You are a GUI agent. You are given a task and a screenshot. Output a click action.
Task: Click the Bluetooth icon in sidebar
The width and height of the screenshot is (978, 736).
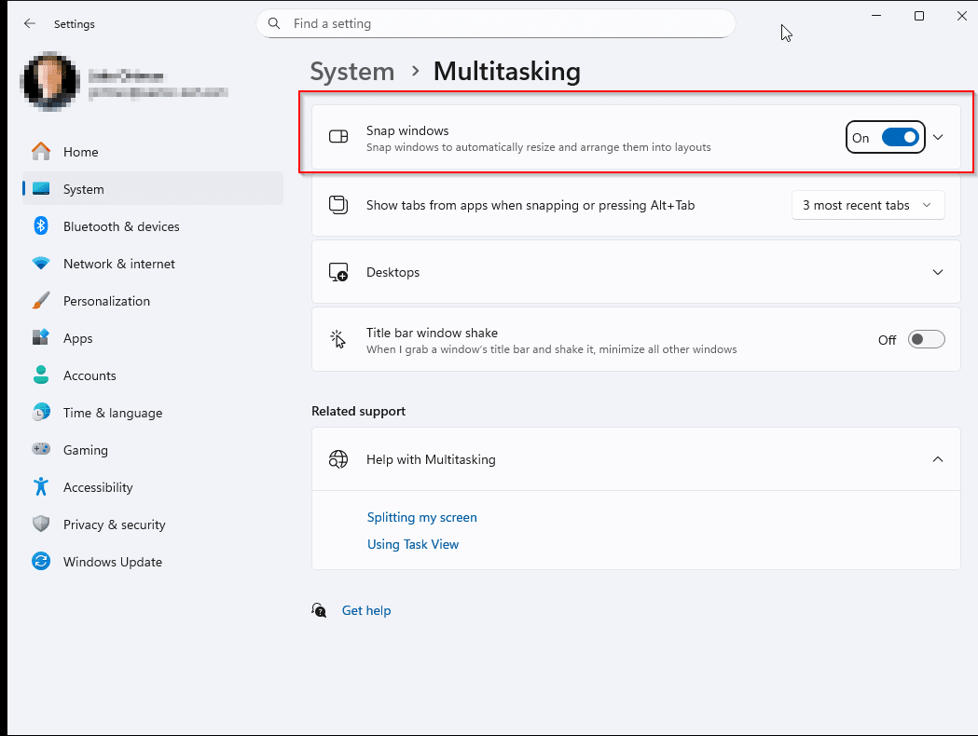[x=41, y=226]
